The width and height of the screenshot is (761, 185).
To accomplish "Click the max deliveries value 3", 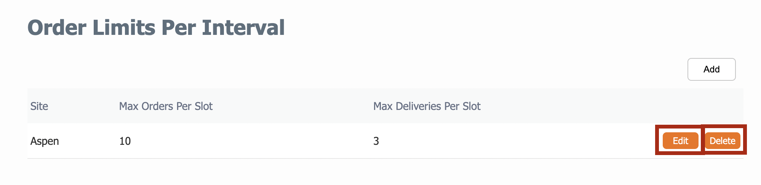I will click(x=376, y=141).
